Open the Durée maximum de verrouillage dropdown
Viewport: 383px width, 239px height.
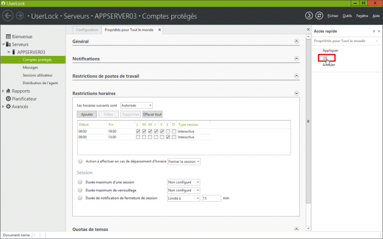click(x=183, y=190)
